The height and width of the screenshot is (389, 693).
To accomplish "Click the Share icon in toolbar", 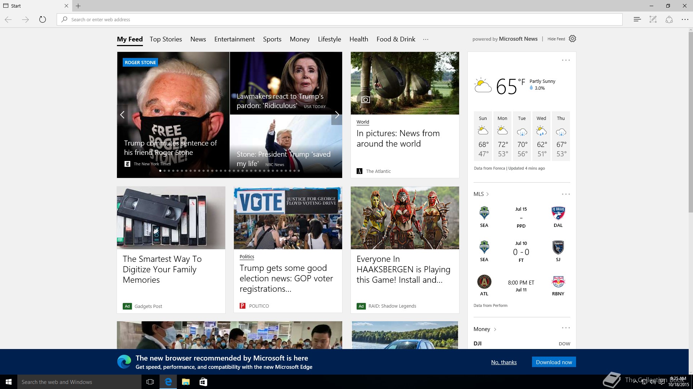I will point(669,19).
